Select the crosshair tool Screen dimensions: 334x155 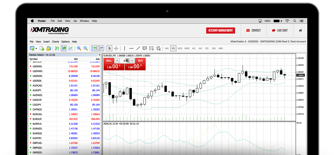(116, 48)
